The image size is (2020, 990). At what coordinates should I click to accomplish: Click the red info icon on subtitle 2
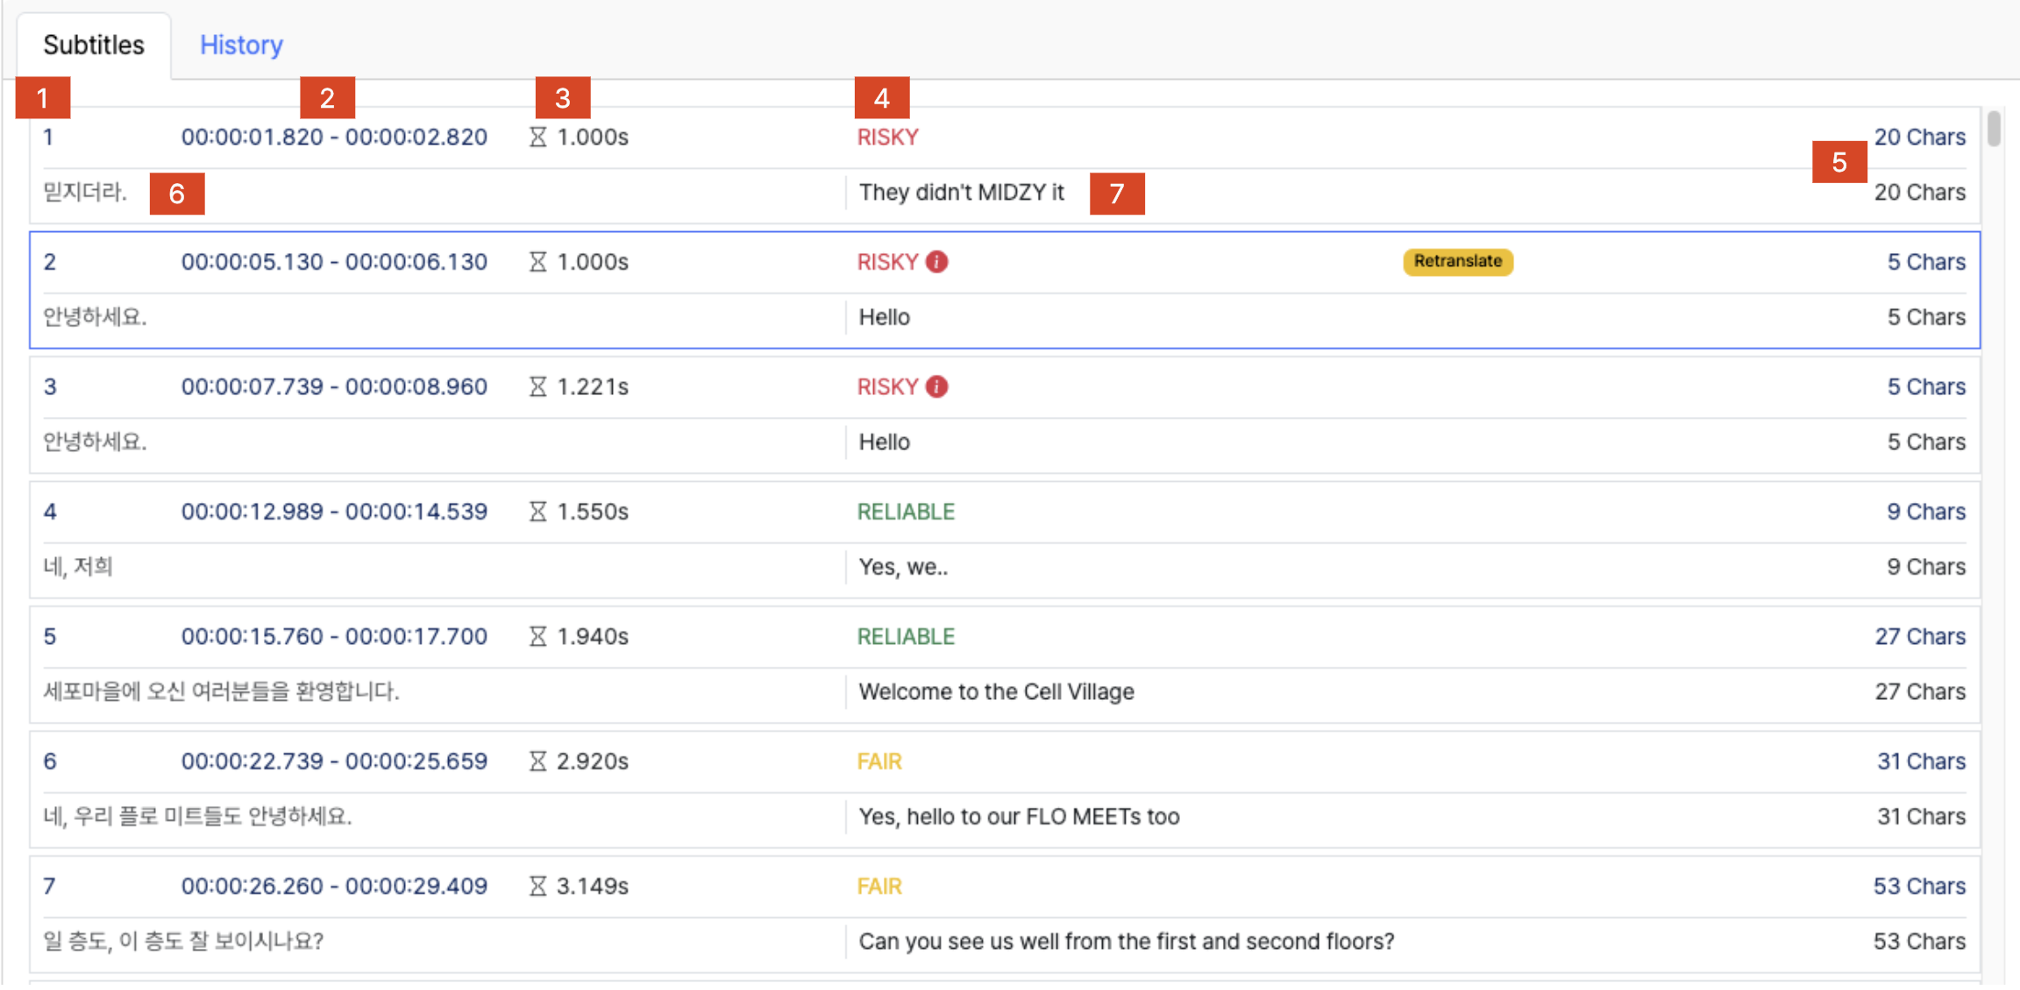[x=936, y=262]
